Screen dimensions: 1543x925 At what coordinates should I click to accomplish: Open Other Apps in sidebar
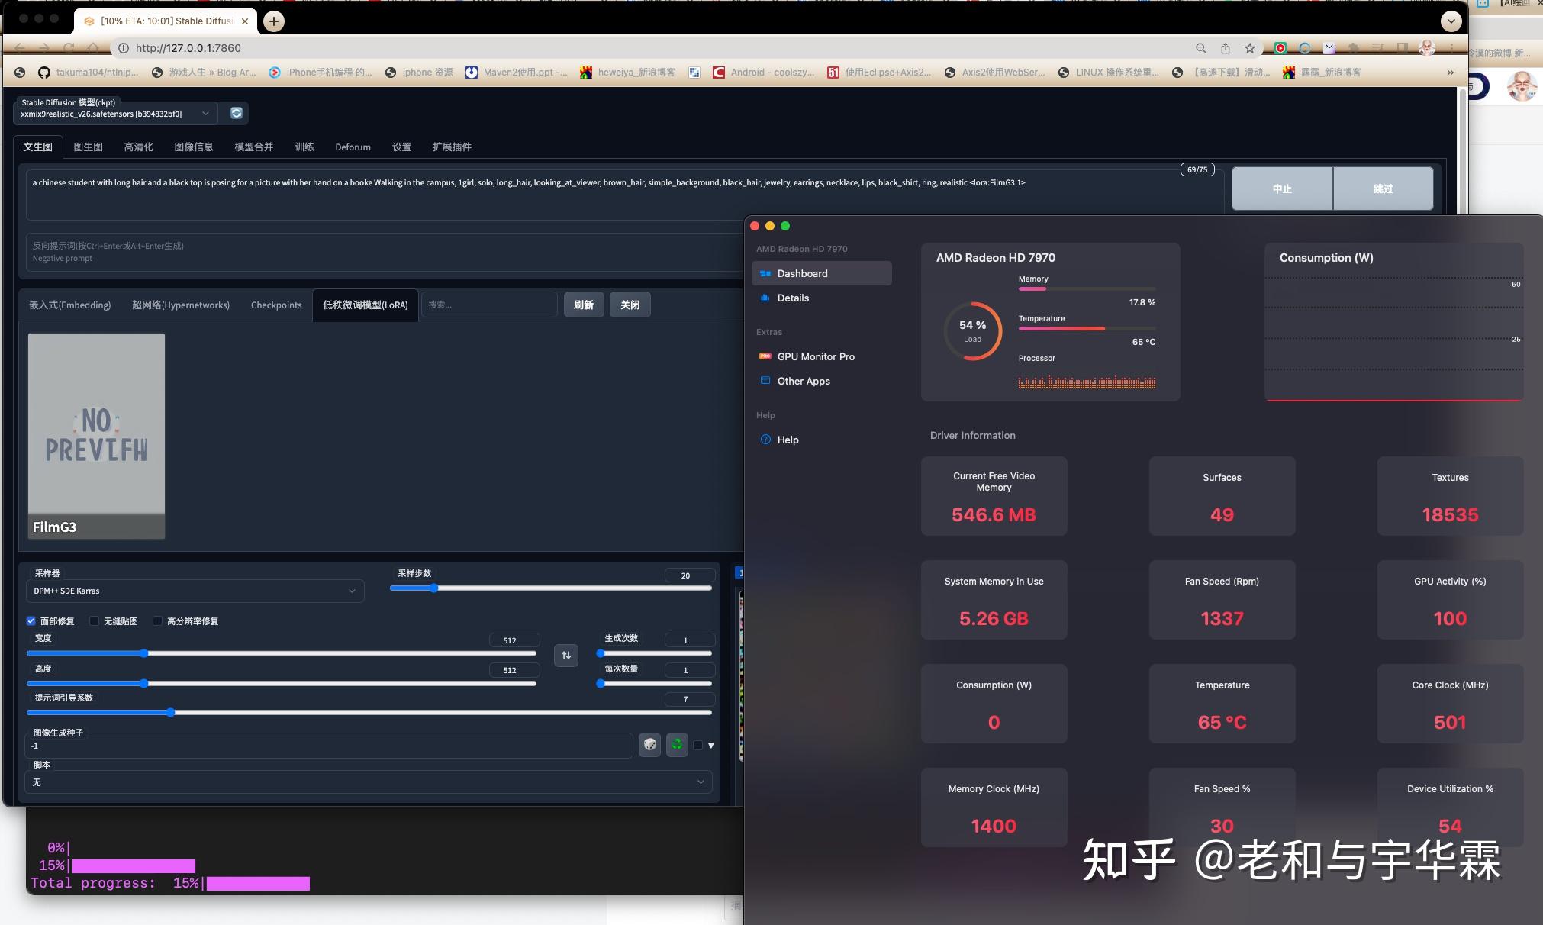point(821,381)
